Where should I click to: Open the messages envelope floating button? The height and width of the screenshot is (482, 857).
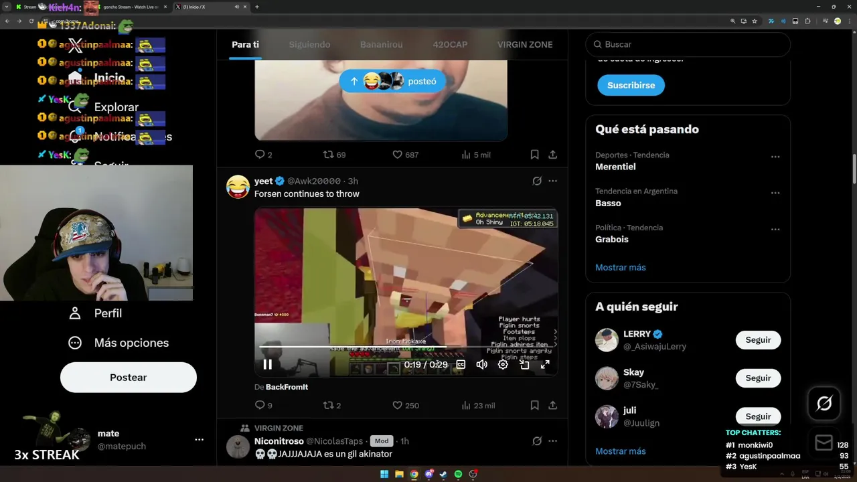tap(824, 443)
